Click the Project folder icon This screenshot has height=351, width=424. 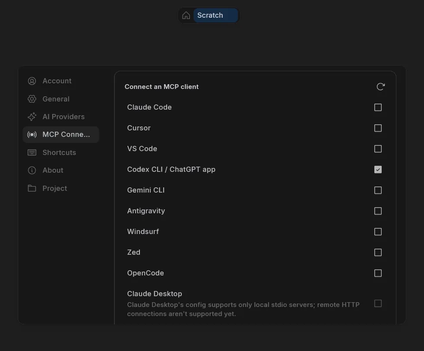32,188
